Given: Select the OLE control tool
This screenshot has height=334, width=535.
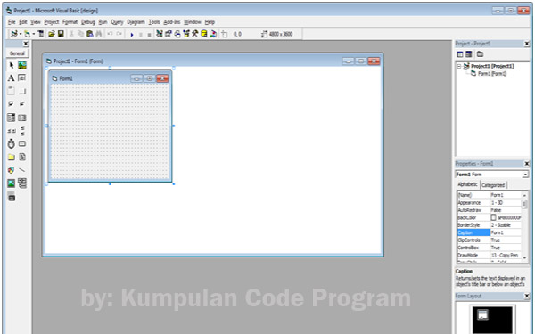Looking at the screenshot, I should [x=12, y=197].
